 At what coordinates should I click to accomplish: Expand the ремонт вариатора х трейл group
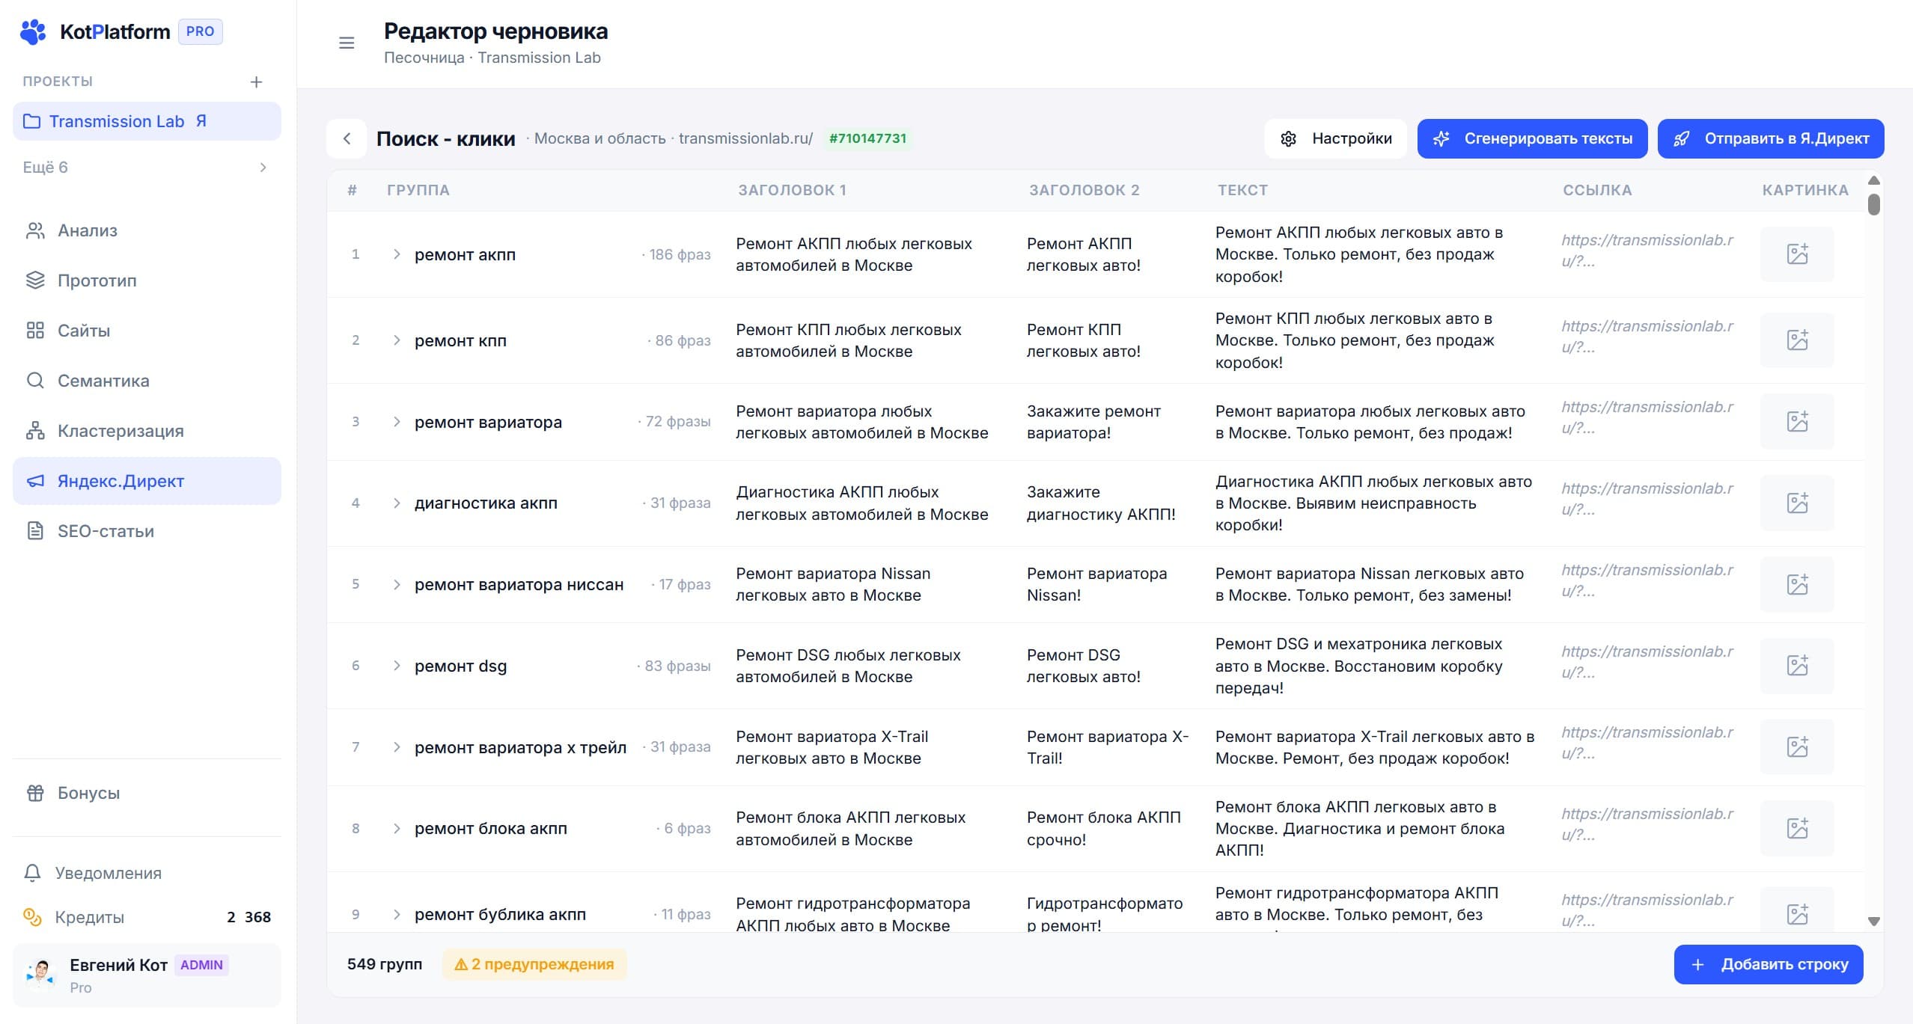click(x=397, y=747)
